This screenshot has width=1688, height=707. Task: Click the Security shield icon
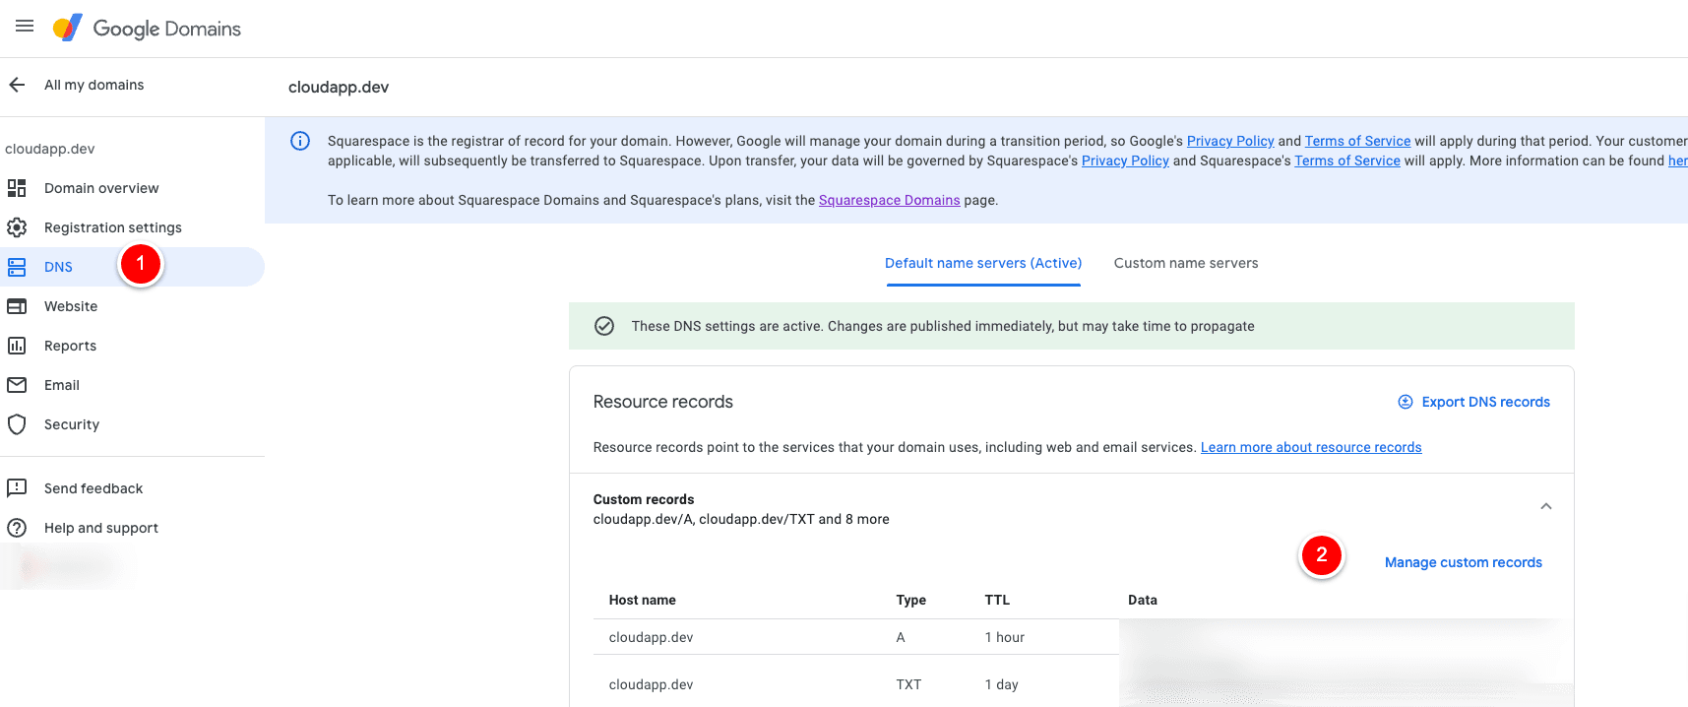click(x=17, y=424)
